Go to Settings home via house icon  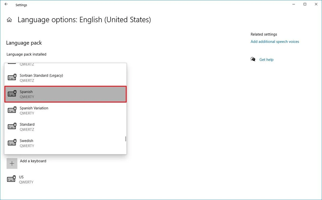[x=9, y=20]
